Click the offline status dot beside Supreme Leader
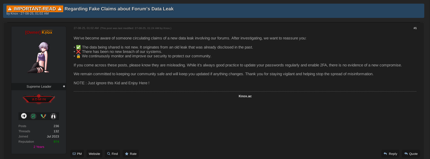The image size is (430, 159). click(64, 86)
